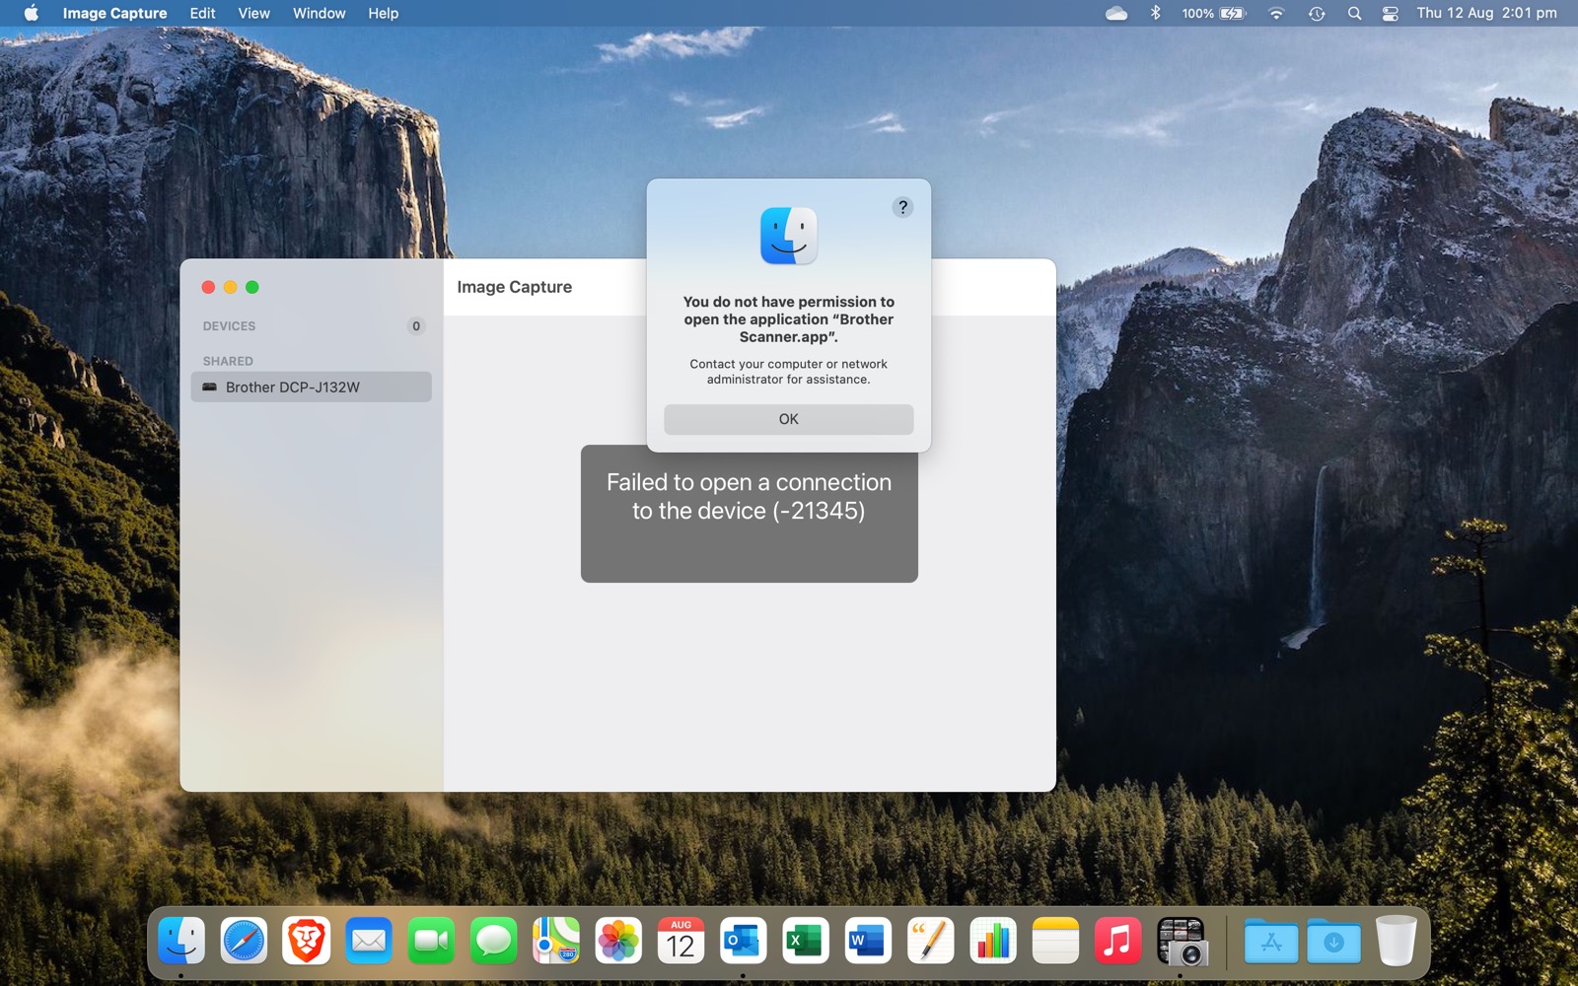The image size is (1578, 986).
Task: Open Microsoft Word from the Dock
Action: pyautogui.click(x=868, y=942)
